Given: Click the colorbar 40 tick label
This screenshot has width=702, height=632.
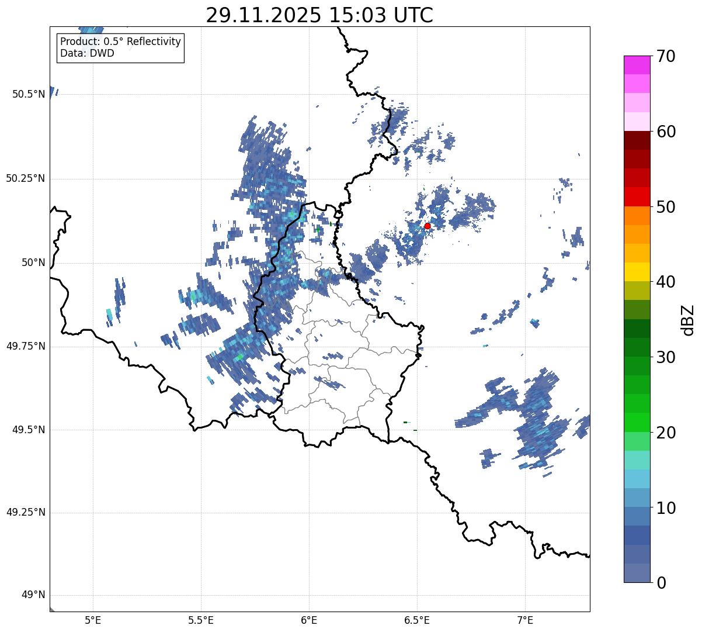Looking at the screenshot, I should click(666, 282).
